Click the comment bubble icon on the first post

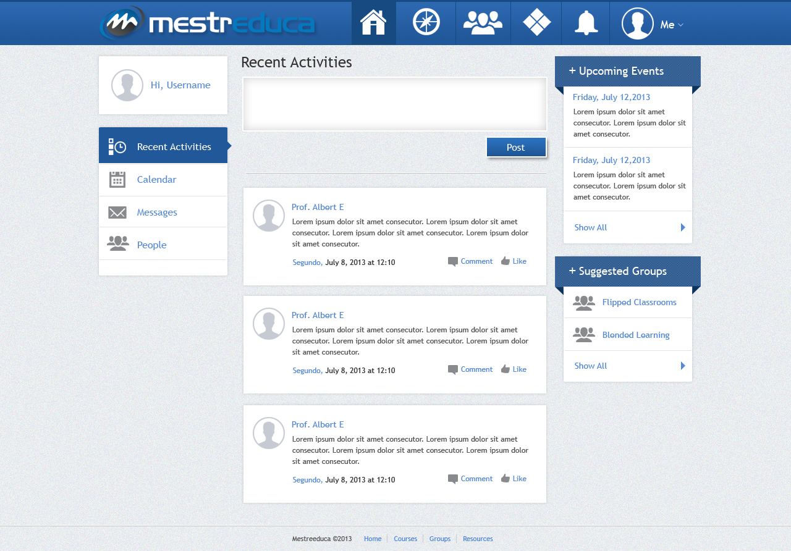tap(452, 261)
